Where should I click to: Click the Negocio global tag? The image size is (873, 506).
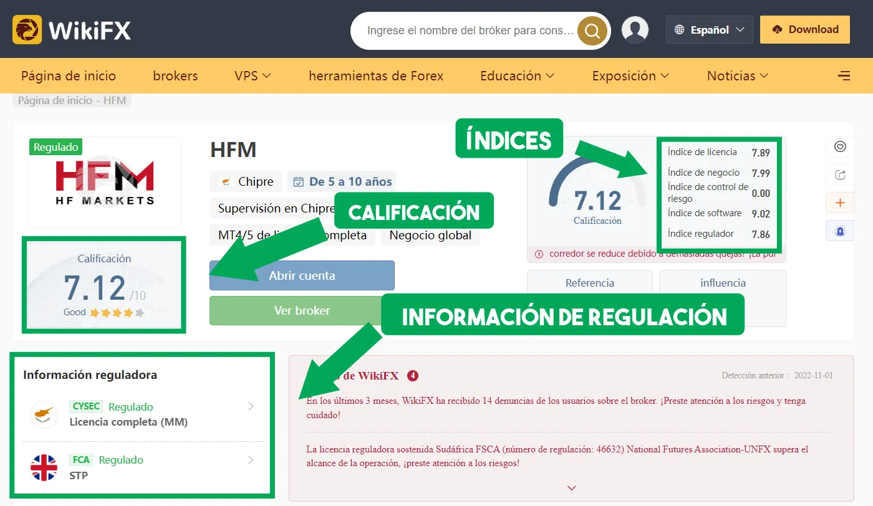[x=430, y=236]
